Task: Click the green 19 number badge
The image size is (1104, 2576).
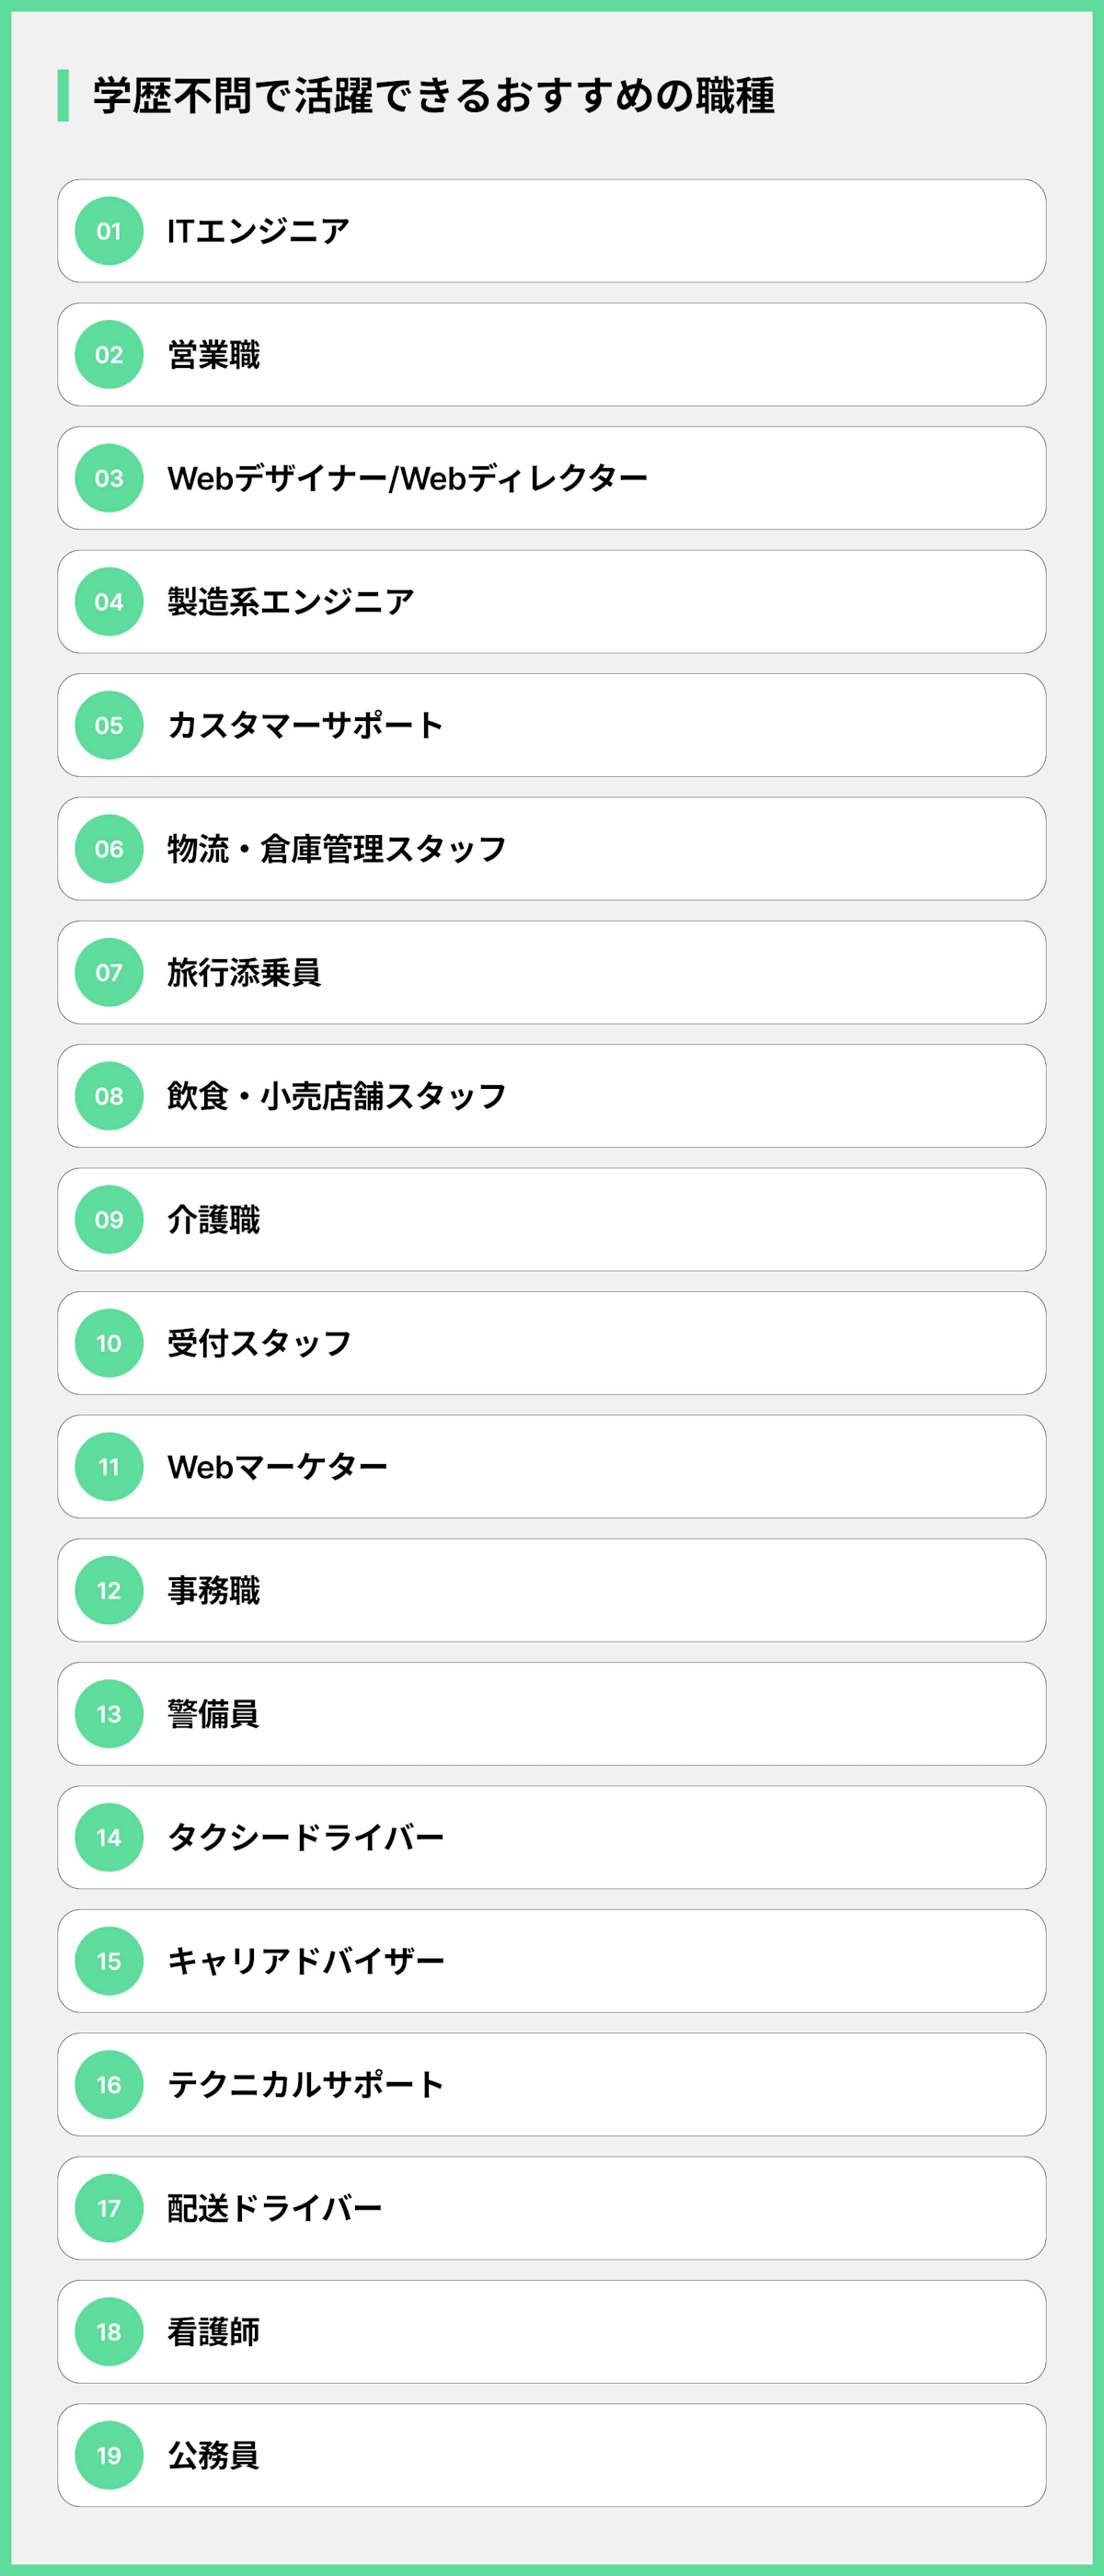Action: tap(109, 2454)
